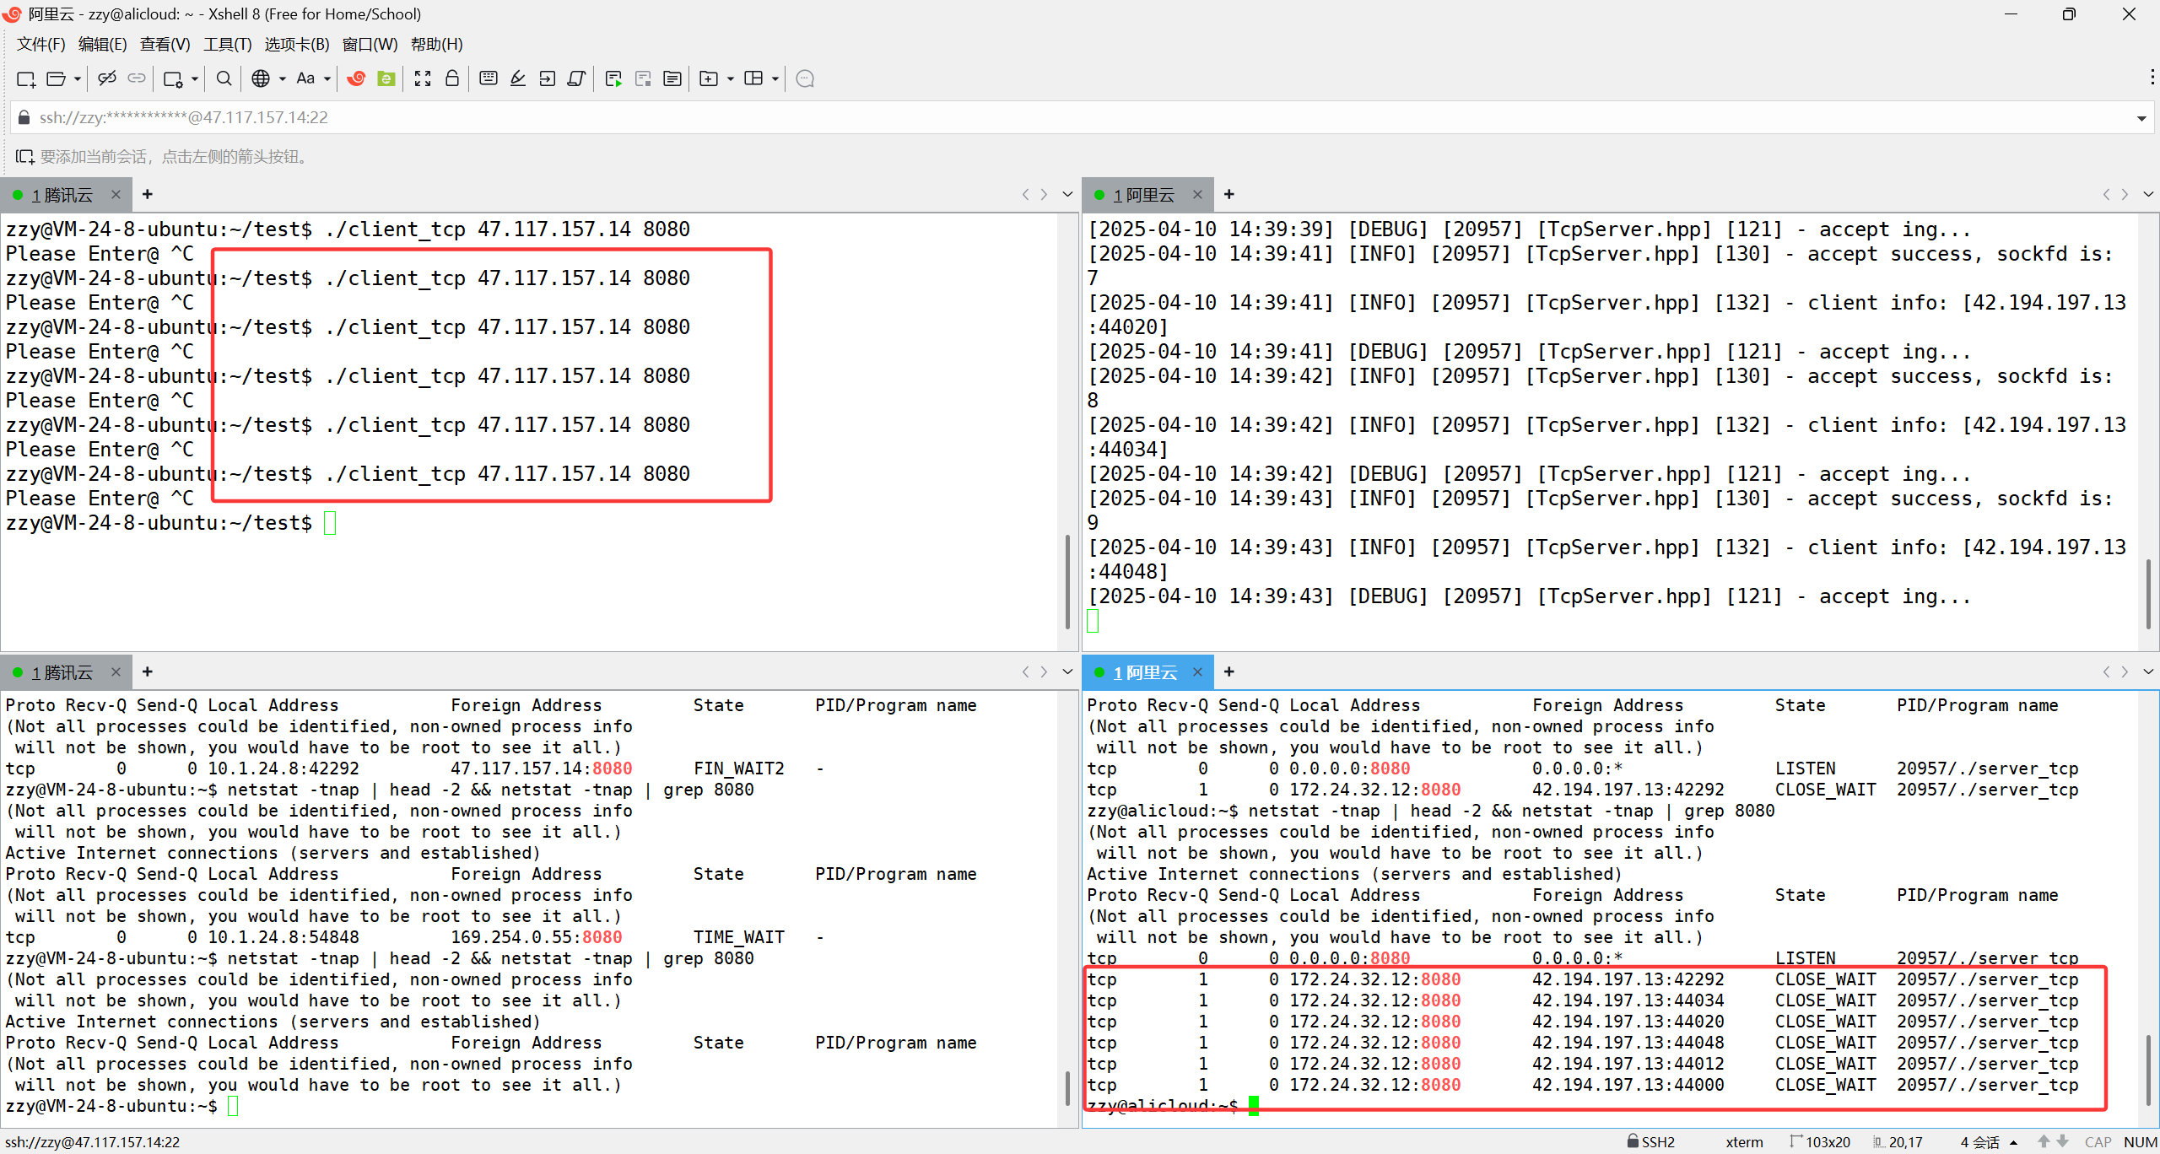Viewport: 2160px width, 1154px height.
Task: Click the highlight marker pen icon
Action: click(518, 78)
